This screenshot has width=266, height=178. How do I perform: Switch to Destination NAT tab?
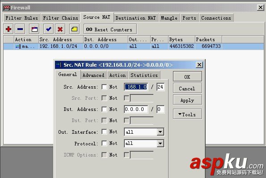coord(136,18)
